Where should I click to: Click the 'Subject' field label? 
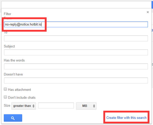[9, 46]
